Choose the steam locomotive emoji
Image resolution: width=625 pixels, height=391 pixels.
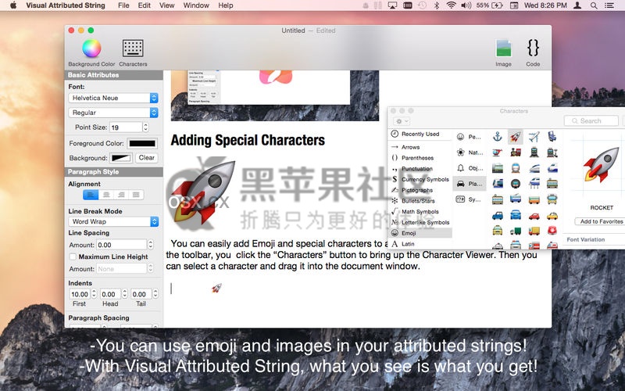516,152
